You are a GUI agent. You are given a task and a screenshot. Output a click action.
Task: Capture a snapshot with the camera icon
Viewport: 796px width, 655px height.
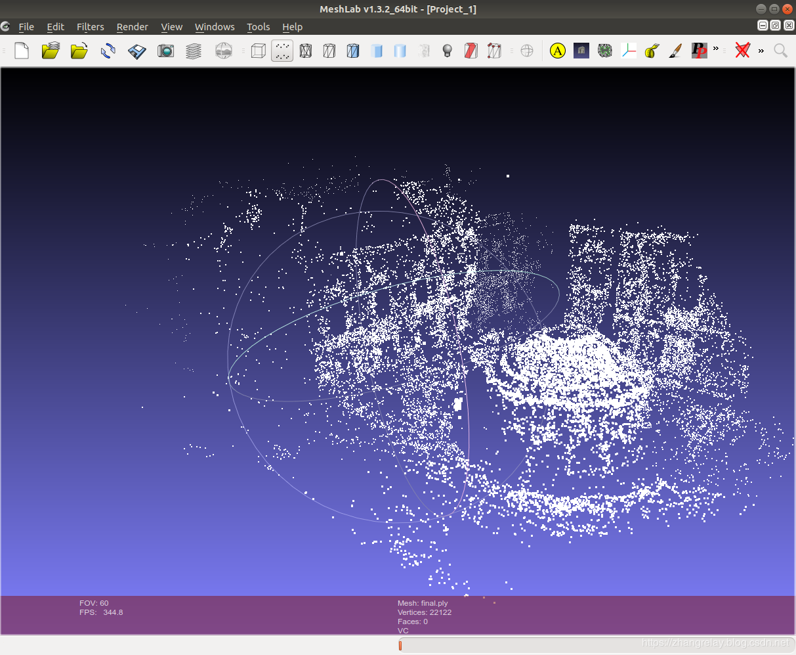coord(165,51)
